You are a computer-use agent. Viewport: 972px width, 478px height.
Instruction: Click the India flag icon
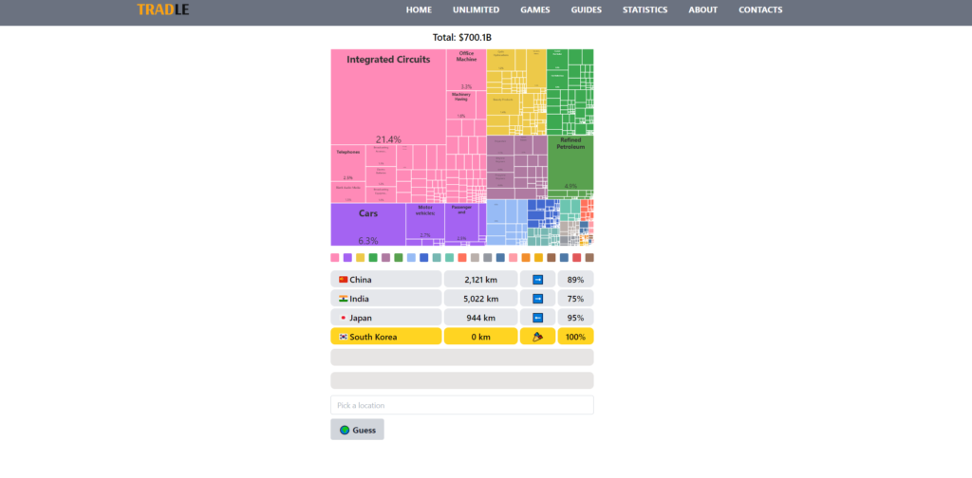[343, 299]
